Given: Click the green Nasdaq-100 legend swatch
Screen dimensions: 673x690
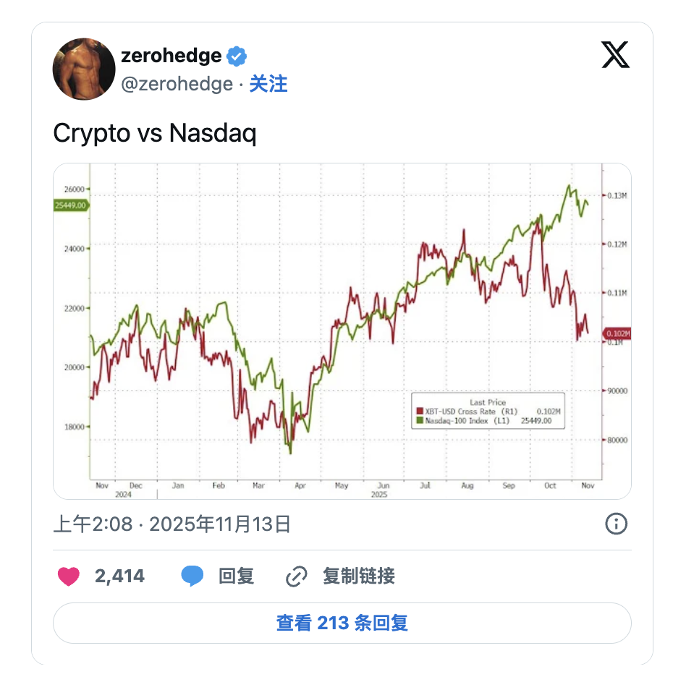Looking at the screenshot, I should 418,420.
